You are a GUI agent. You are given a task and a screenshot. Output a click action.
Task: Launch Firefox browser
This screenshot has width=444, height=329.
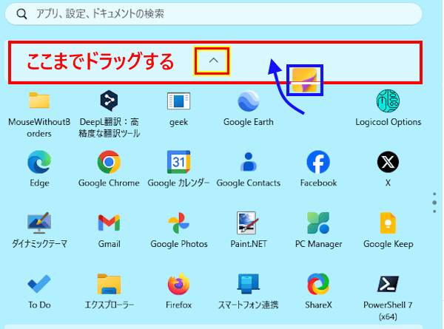point(178,284)
